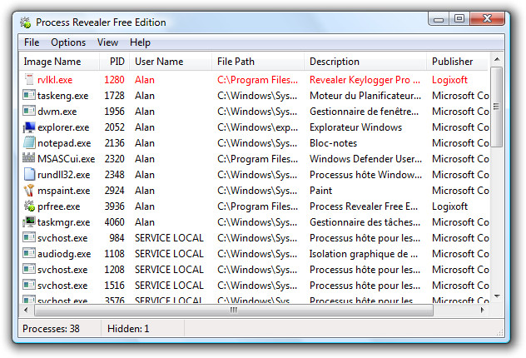Click the svchost.exe PID 984 icon
526x358 pixels.
click(x=29, y=237)
